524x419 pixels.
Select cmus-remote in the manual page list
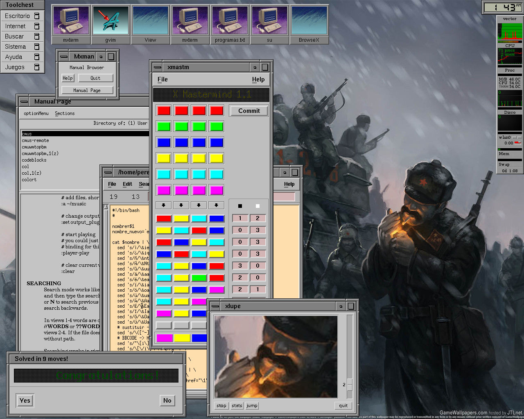[x=35, y=140]
